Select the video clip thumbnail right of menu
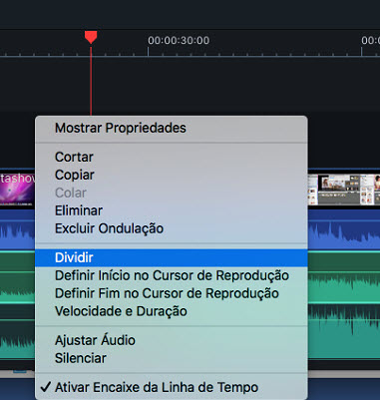The image size is (380, 400). 344,190
